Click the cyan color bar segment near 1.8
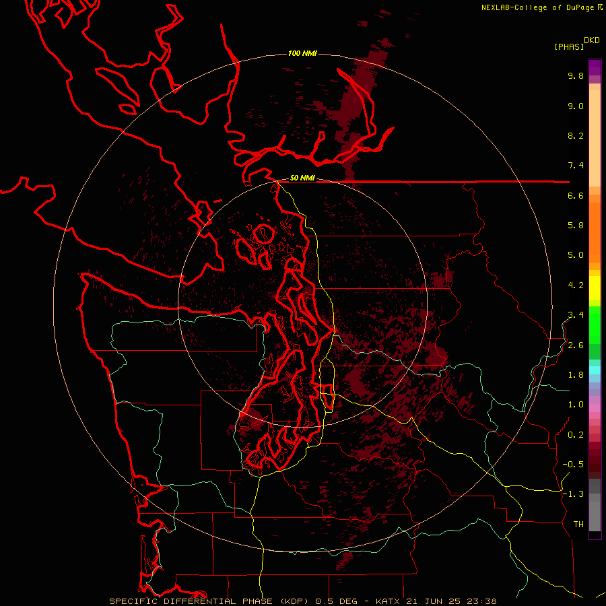This screenshot has width=606, height=606. click(x=595, y=370)
